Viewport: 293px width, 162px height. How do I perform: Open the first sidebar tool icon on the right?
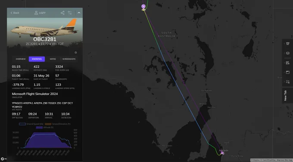coord(288,44)
